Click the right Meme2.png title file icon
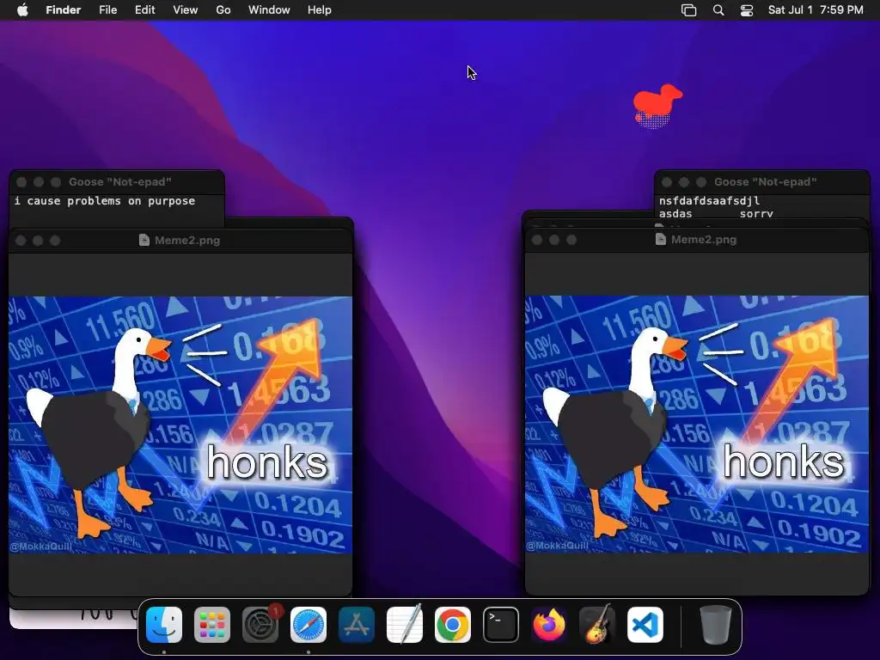The height and width of the screenshot is (660, 880). coord(661,239)
